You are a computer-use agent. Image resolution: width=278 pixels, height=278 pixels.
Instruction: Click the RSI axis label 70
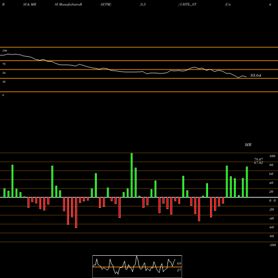(x=4, y=64)
